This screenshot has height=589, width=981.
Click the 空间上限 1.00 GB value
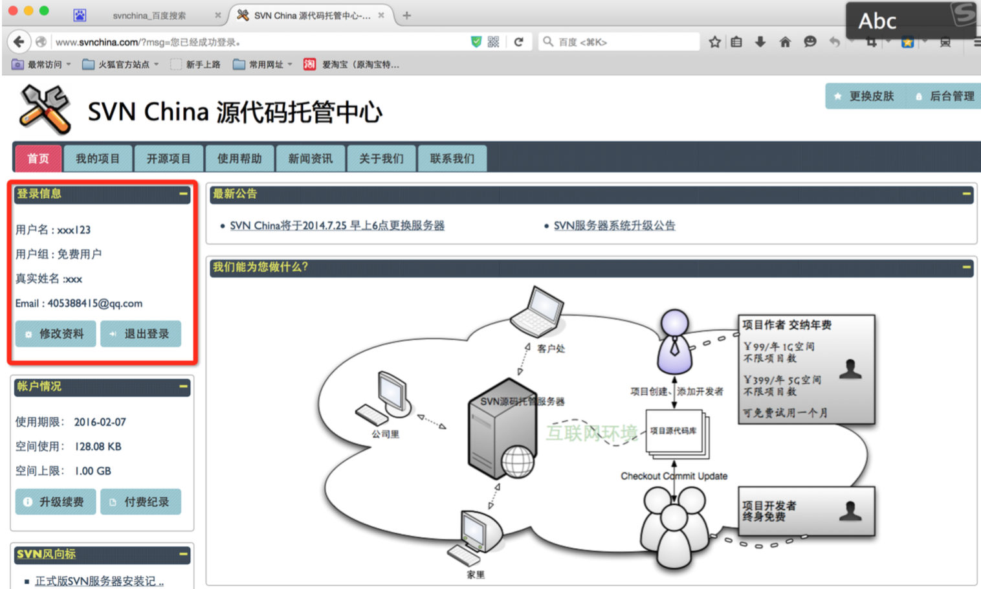pos(93,471)
